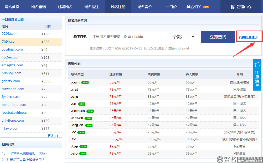
Task: Select the 域名注册 navigation tab
Action: click(118, 7)
